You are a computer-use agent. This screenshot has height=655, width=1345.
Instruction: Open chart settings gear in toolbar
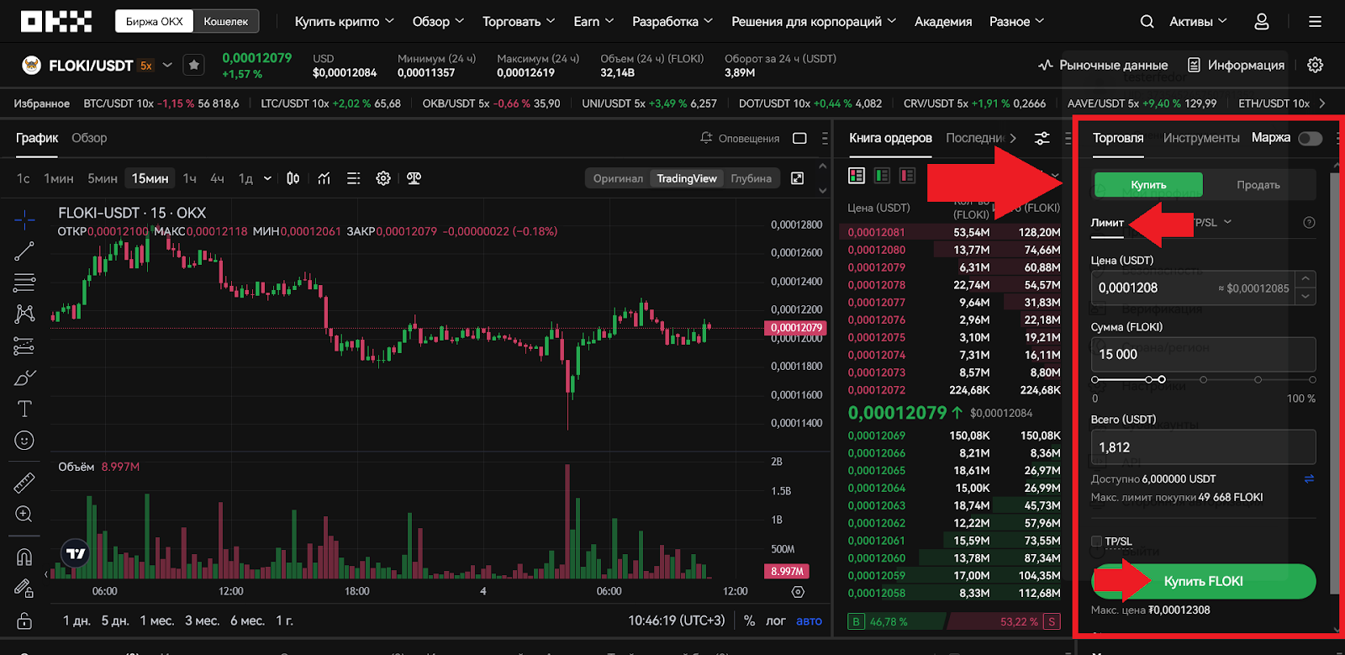383,178
